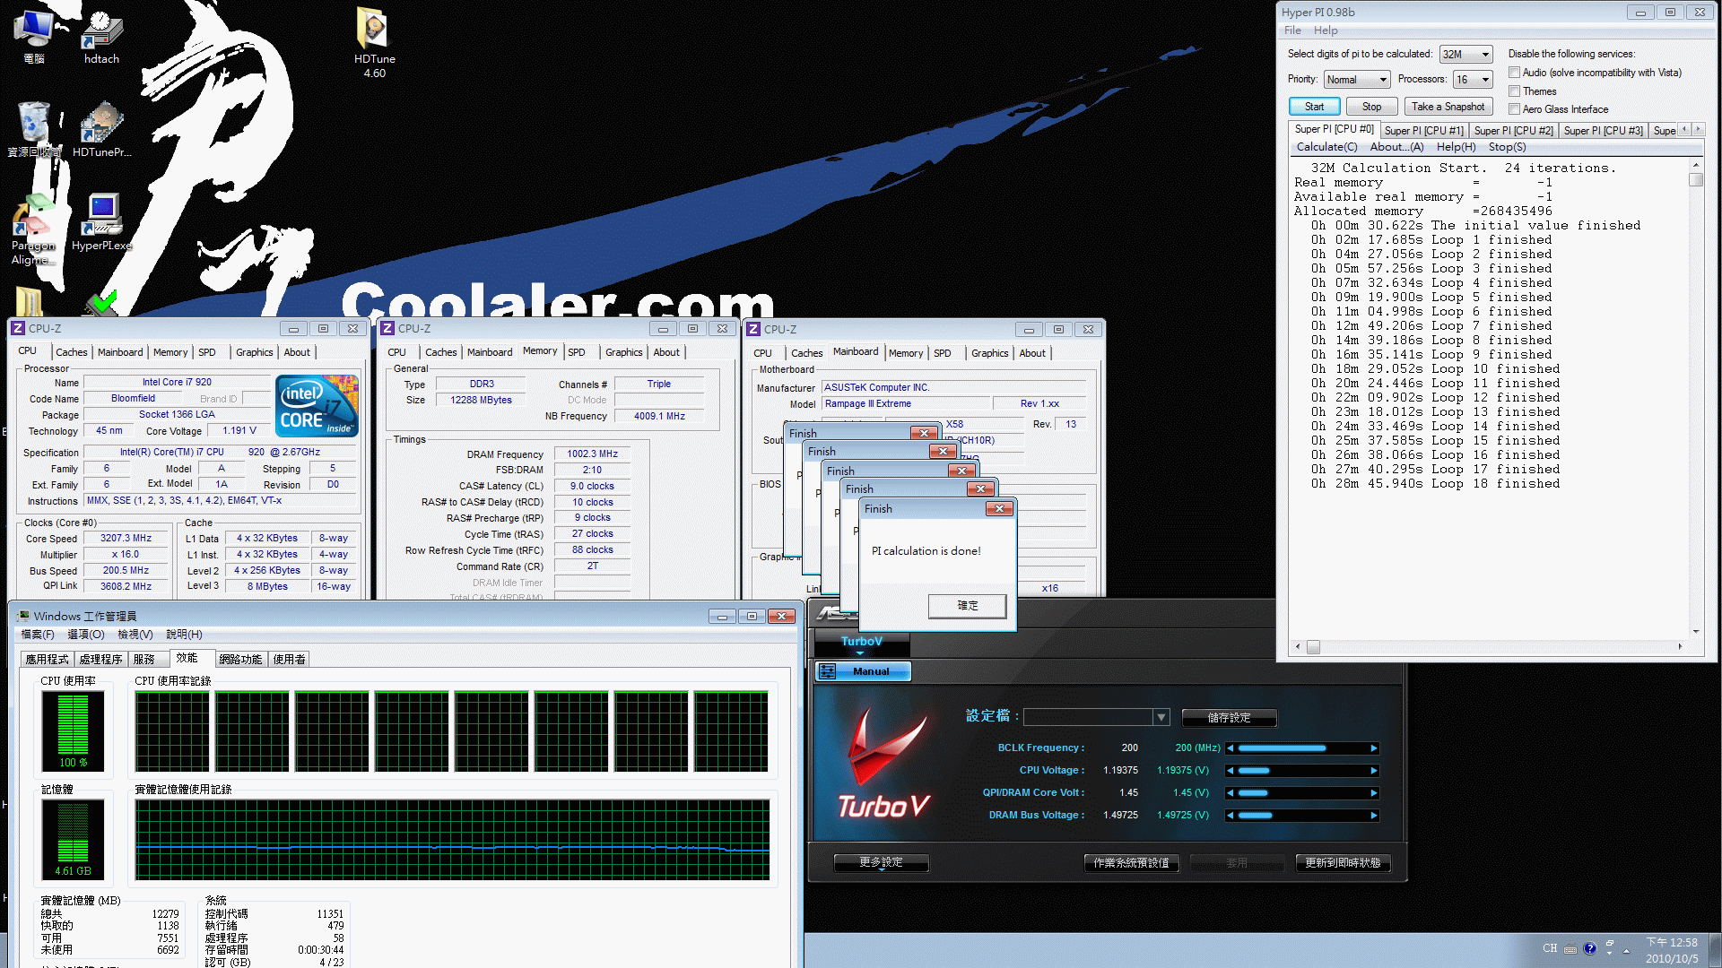Click the CH language indicator in the taskbar
The height and width of the screenshot is (968, 1722).
click(1550, 948)
